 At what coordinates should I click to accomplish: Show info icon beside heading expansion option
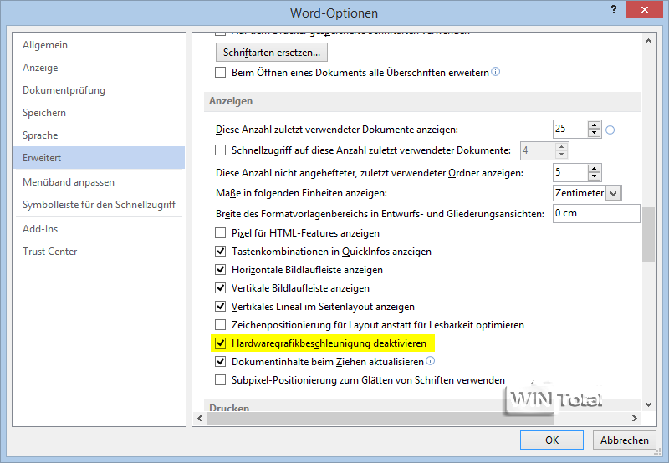495,72
